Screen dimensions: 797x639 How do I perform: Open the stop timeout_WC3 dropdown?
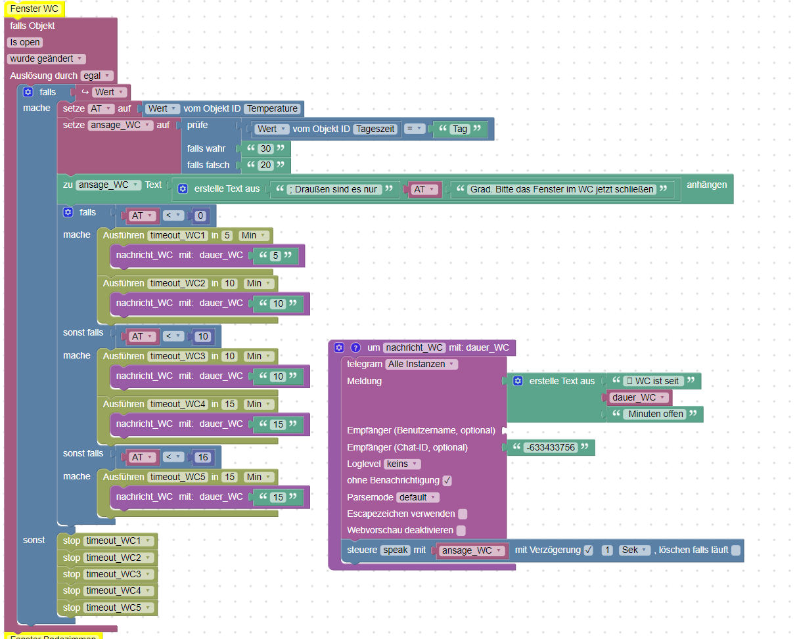coord(119,574)
